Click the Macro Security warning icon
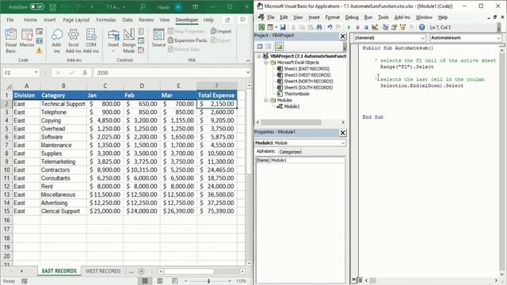 coord(39,51)
